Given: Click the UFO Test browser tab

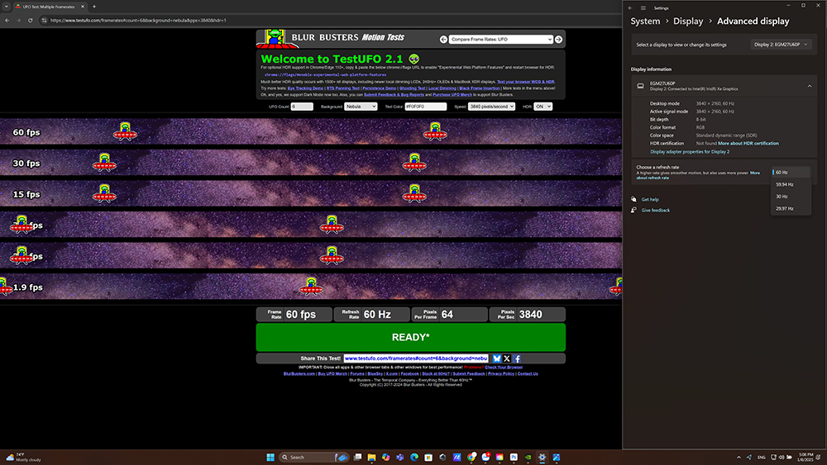Looking at the screenshot, I should tap(50, 7).
